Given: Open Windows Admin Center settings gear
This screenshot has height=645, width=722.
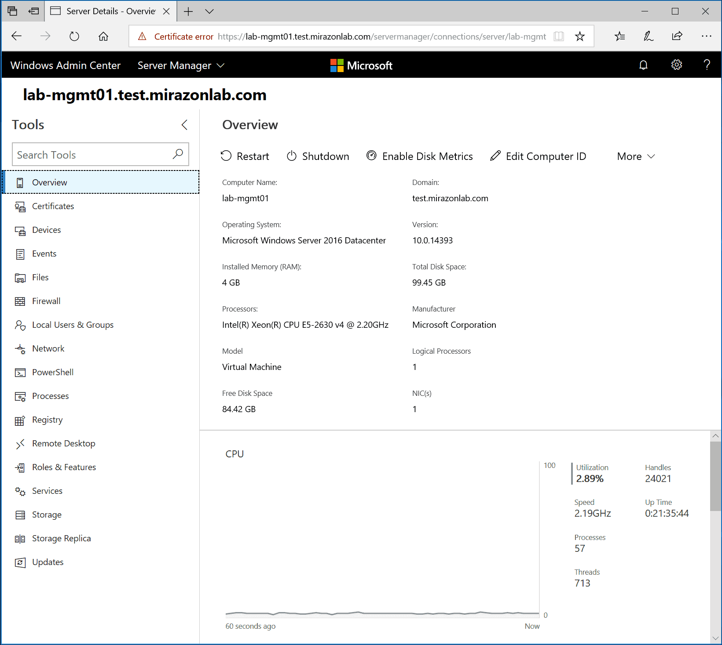Looking at the screenshot, I should [x=676, y=65].
